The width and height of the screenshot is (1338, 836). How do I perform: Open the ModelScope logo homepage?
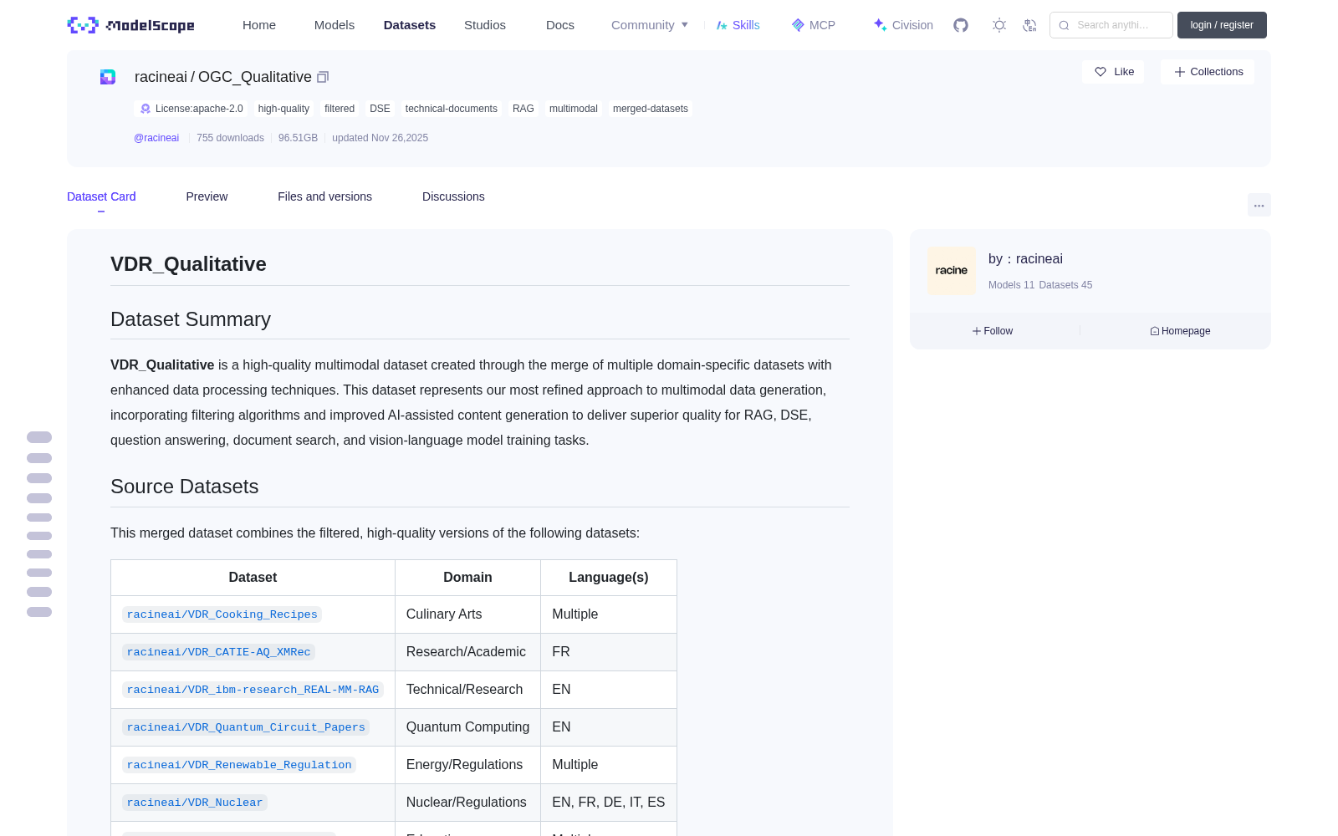click(131, 25)
